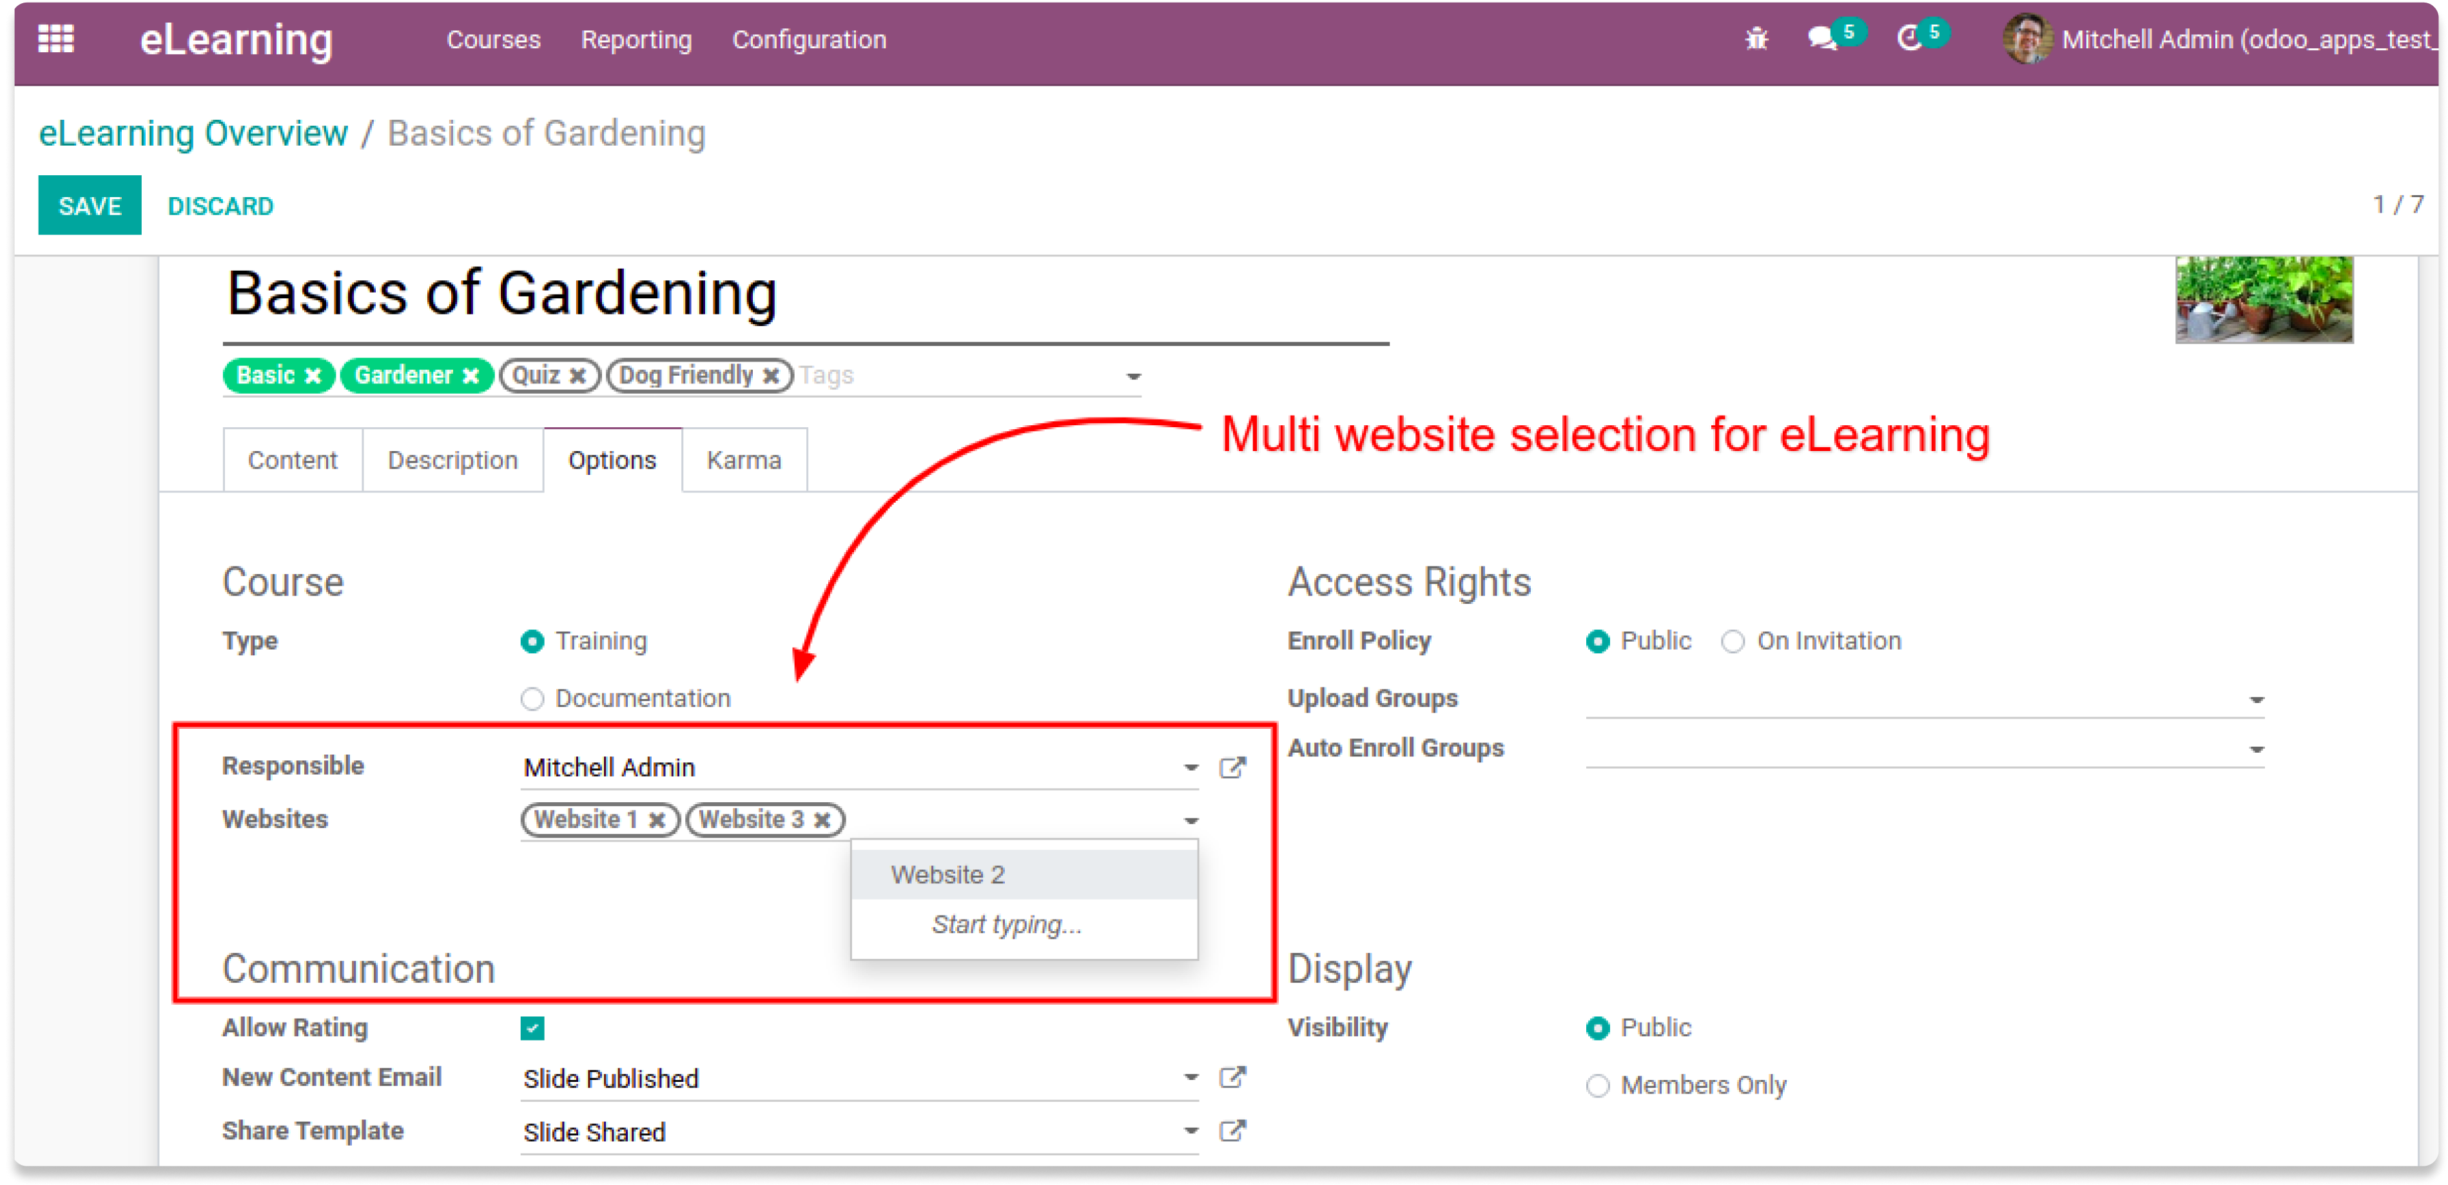The image size is (2448, 1185).
Task: Open the Configuration menu
Action: 809,39
